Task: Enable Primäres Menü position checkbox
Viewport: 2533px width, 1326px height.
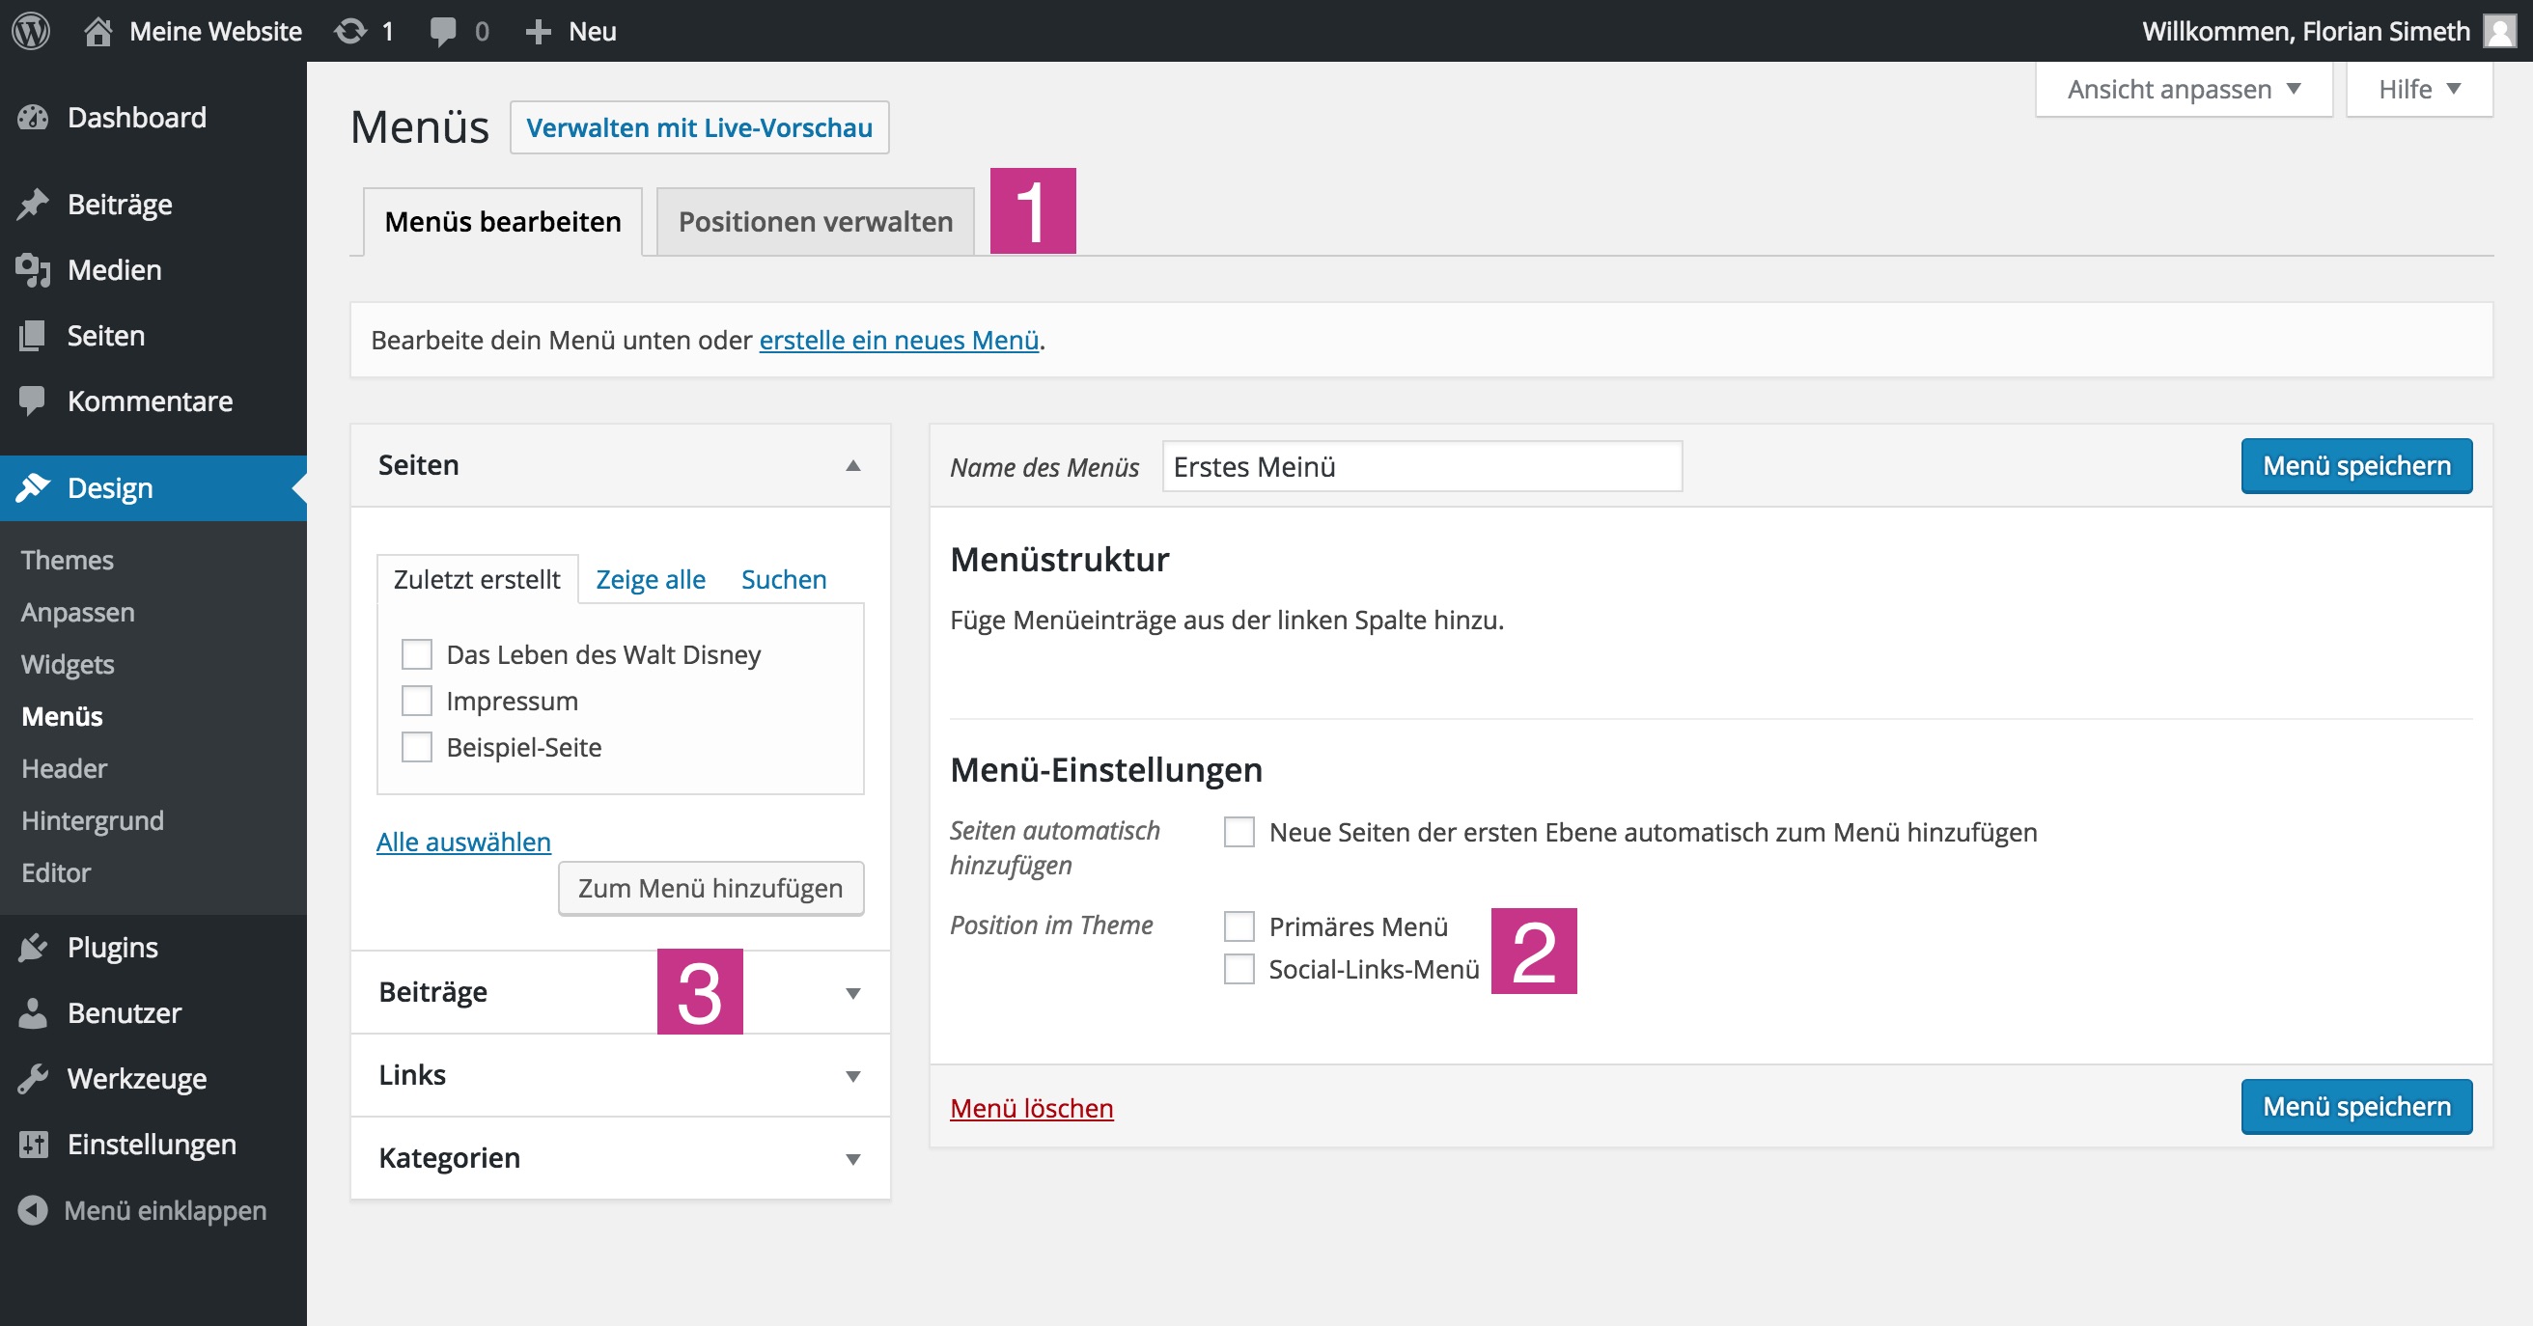Action: pyautogui.click(x=1239, y=926)
